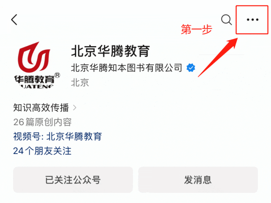Open the 视频号: 北京华腾教育 channel link
Image resolution: width=271 pixels, height=203 pixels.
pyautogui.click(x=58, y=136)
